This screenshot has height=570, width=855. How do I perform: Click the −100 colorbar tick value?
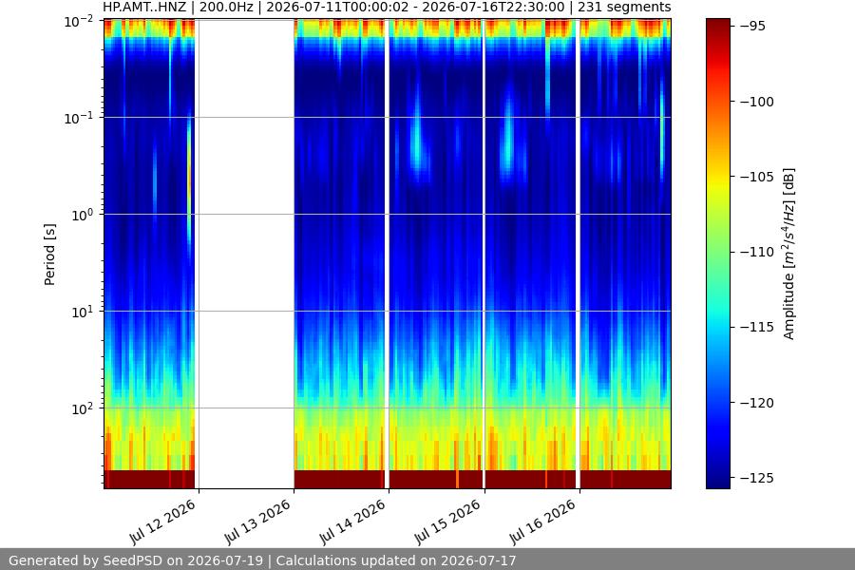(757, 102)
